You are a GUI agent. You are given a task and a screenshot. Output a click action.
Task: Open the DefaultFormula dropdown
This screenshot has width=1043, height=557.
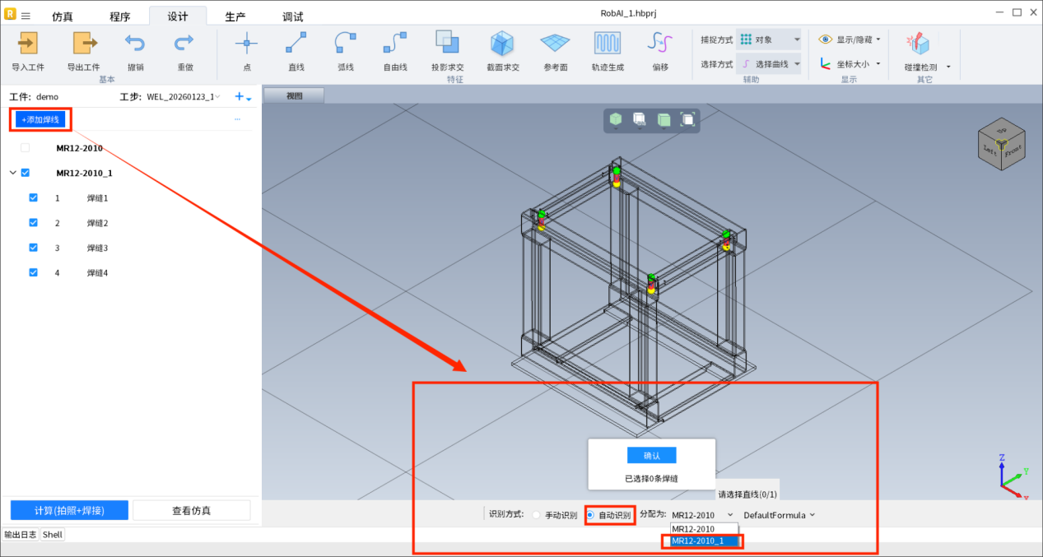(x=779, y=515)
